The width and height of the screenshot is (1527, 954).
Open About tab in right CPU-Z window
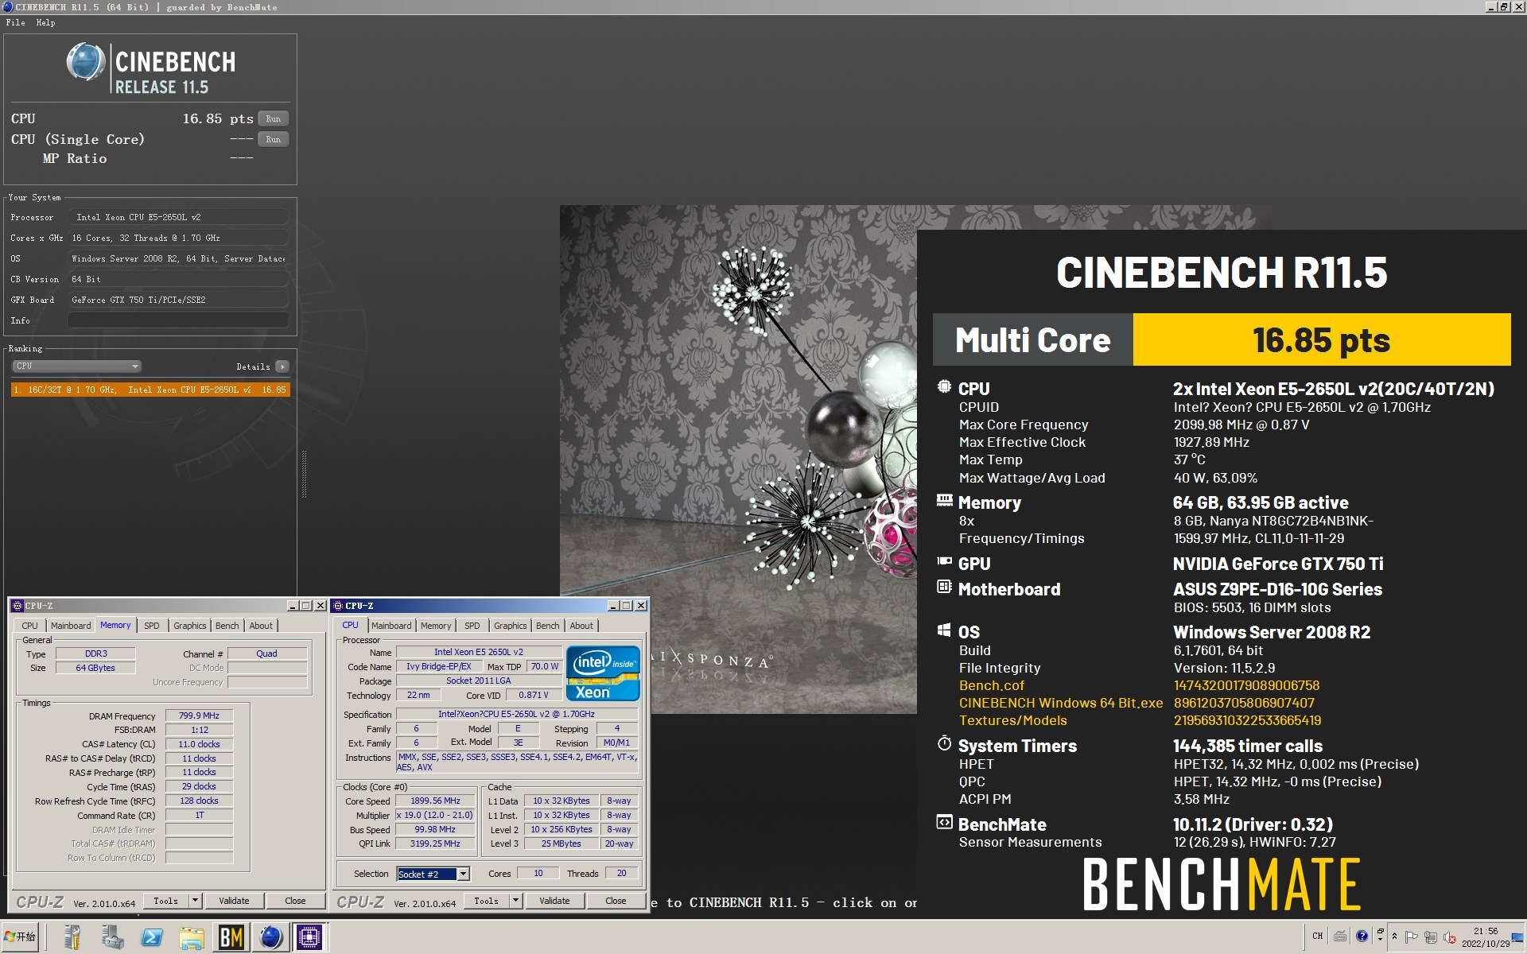[581, 626]
